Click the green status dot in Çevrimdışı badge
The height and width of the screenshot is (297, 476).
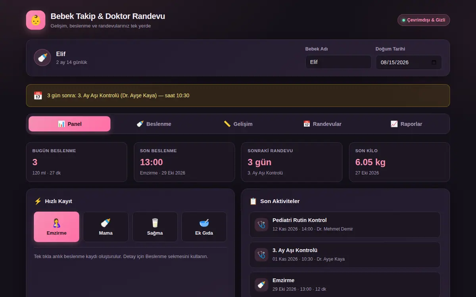coord(403,20)
